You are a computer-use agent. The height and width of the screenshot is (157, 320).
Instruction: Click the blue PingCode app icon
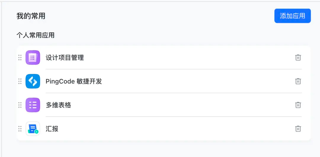click(x=33, y=81)
